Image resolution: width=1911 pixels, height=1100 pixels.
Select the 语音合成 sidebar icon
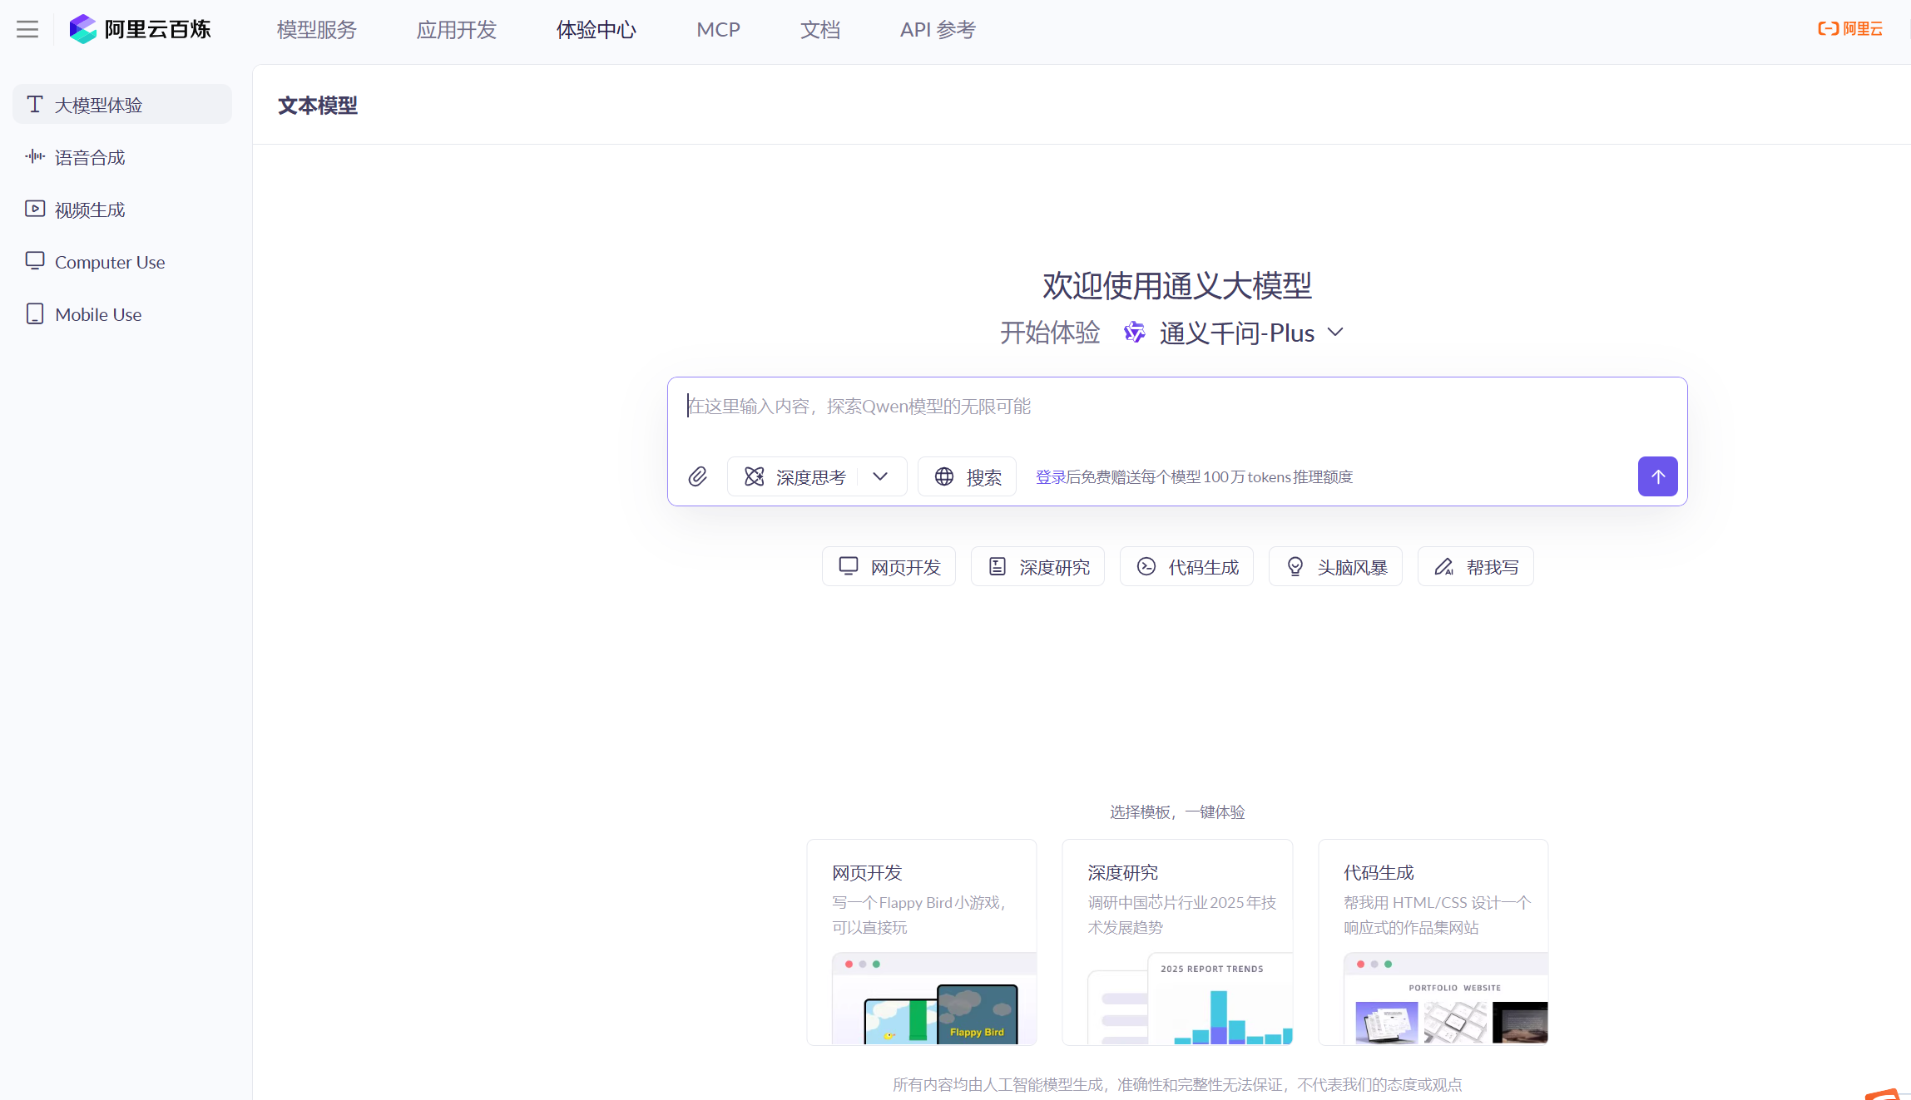(35, 156)
